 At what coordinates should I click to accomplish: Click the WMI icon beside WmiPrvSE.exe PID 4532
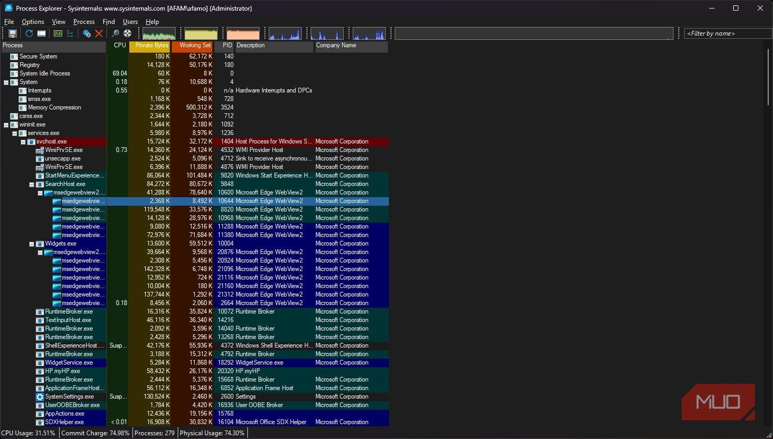coord(40,150)
